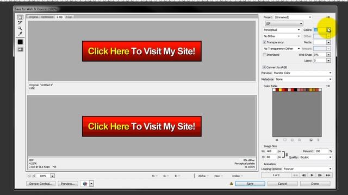Click the Cancel button
Viewport: 348px width, 195px height.
(283, 184)
